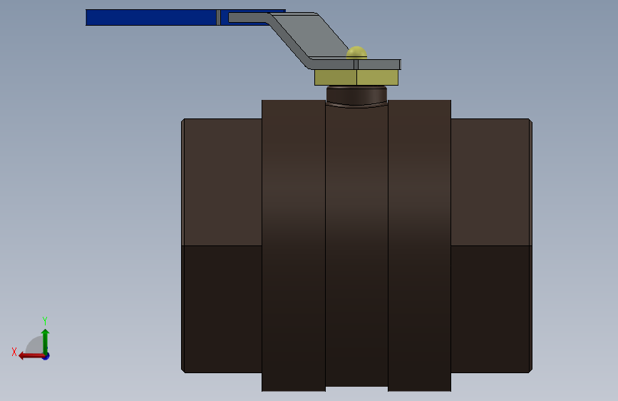The image size is (618, 401).
Task: Select the left end connection of valve body
Action: pos(222,245)
